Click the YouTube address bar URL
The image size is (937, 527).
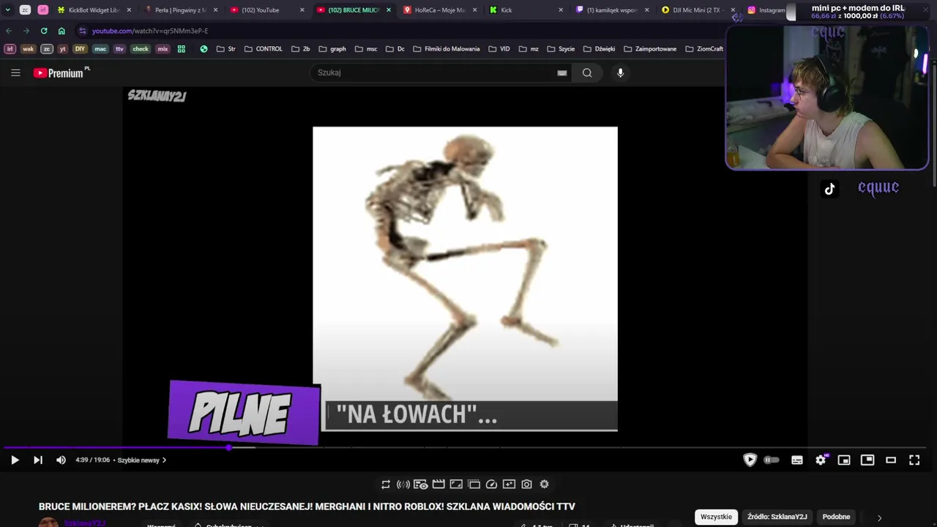pyautogui.click(x=150, y=31)
